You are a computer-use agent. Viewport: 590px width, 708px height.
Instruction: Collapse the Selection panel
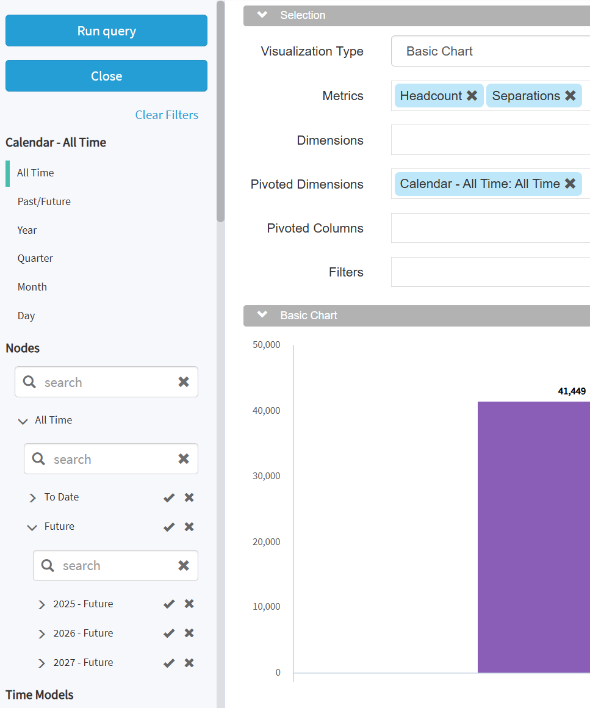pyautogui.click(x=262, y=15)
